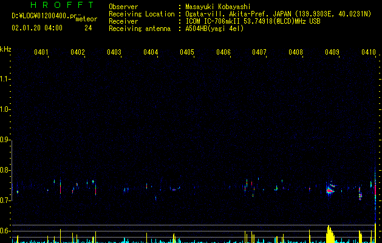Click the 0408 time marker
This screenshot has height=243, width=382.
pyautogui.click(x=296, y=52)
